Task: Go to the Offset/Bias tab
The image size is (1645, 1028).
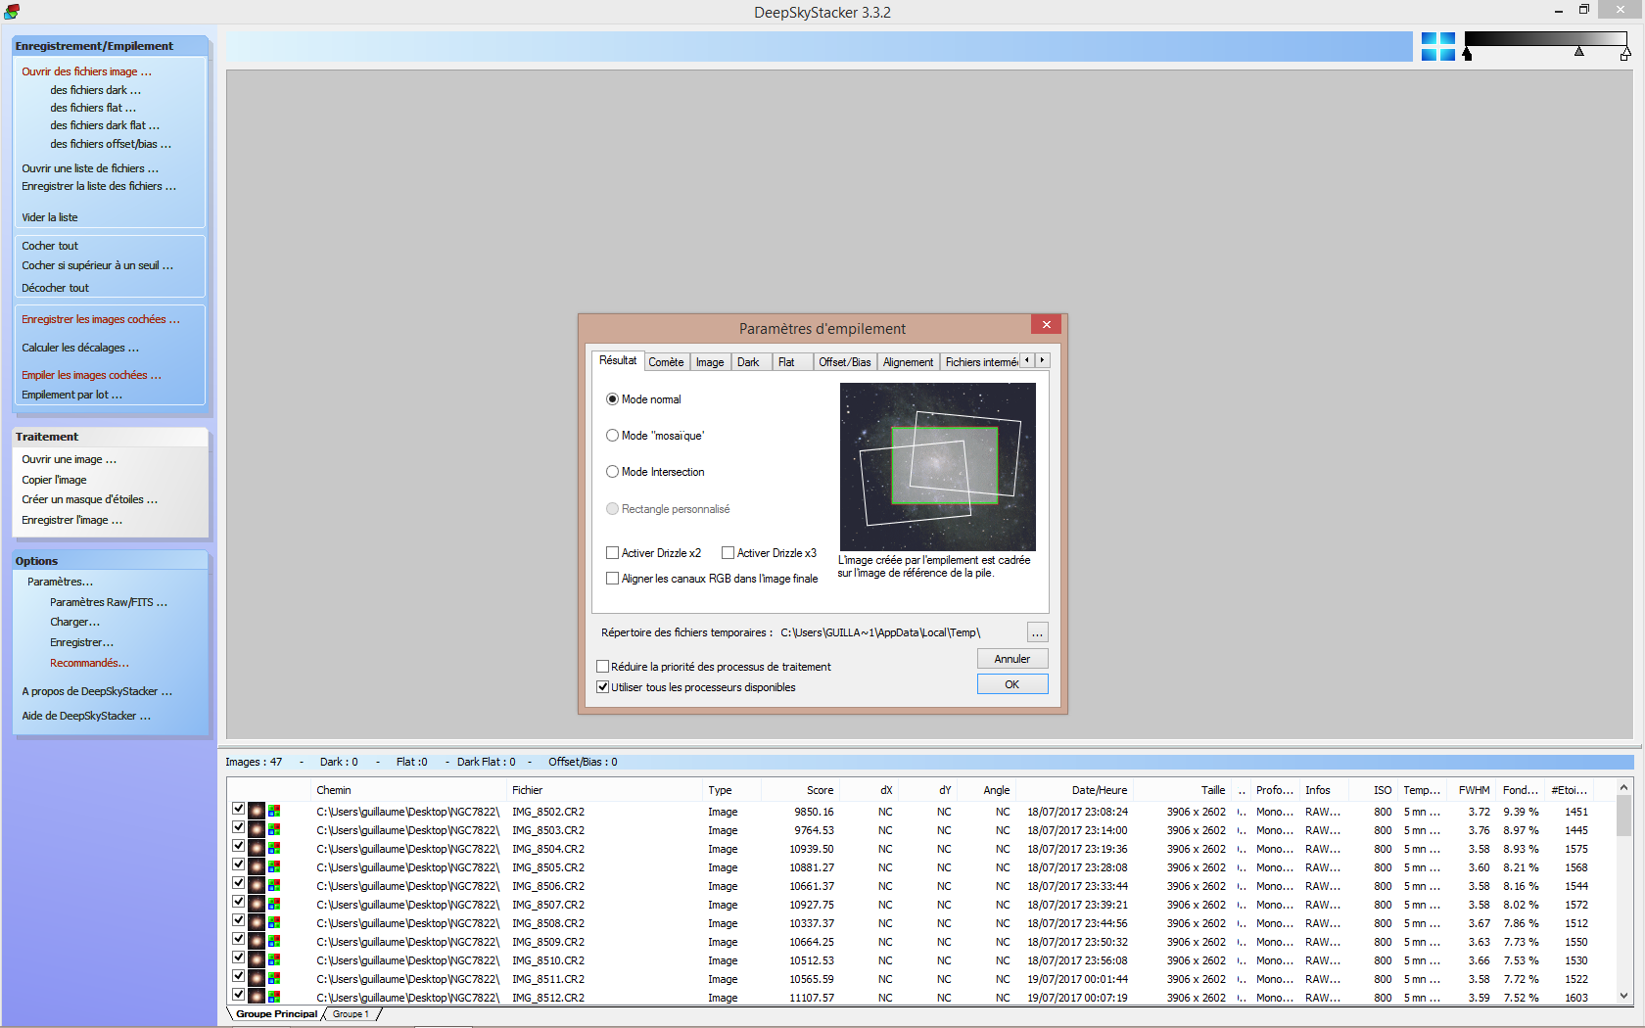Action: pyautogui.click(x=845, y=362)
